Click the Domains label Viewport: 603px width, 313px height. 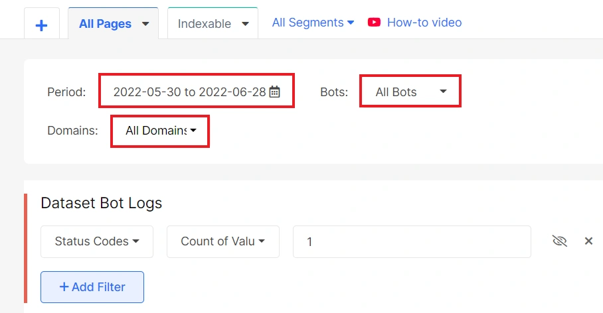(72, 131)
